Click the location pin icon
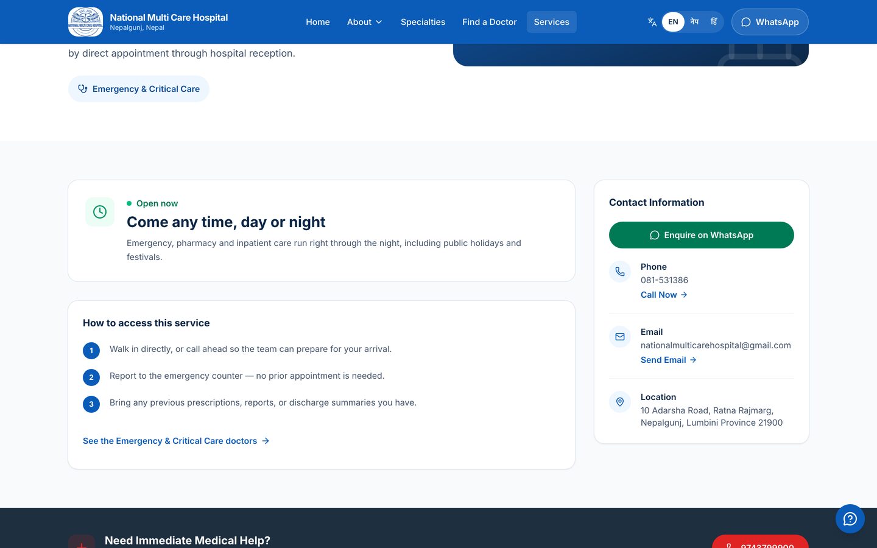Screen dimensions: 877x548 [x=620, y=402]
